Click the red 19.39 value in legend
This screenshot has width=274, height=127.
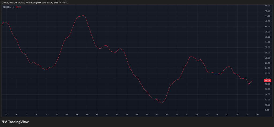(x=18, y=7)
